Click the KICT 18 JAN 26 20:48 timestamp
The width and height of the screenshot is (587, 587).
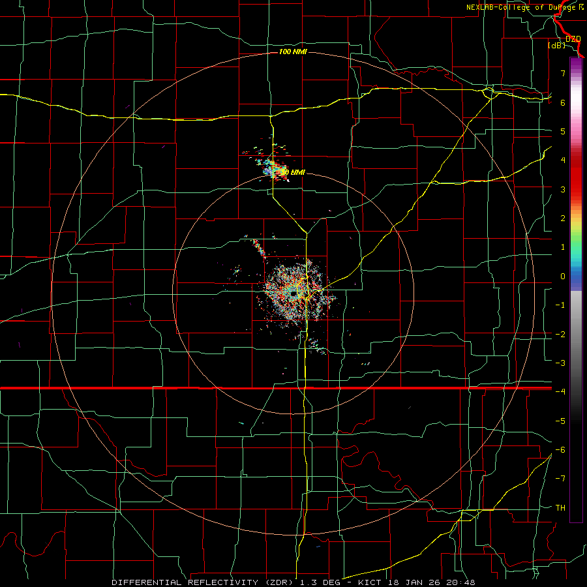[x=417, y=582]
